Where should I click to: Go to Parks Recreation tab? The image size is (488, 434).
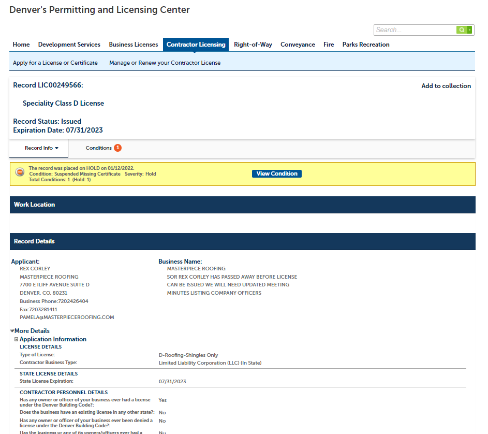tap(366, 45)
